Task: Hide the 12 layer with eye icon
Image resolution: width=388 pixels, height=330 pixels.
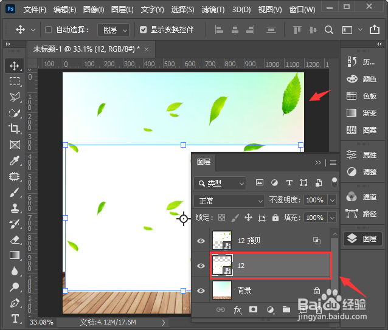Action: 201,266
